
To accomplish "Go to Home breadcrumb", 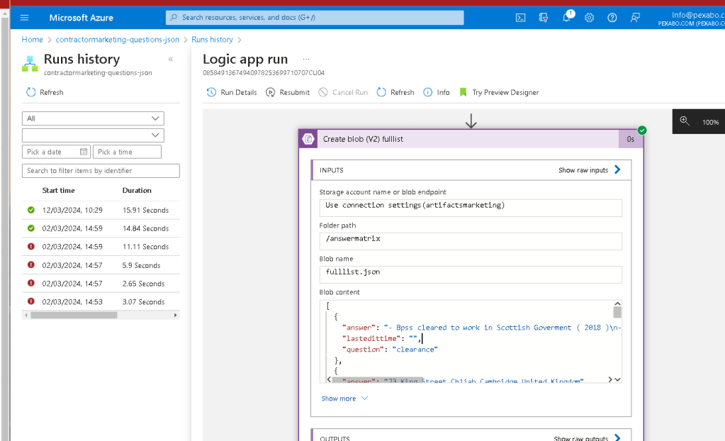I will click(33, 40).
